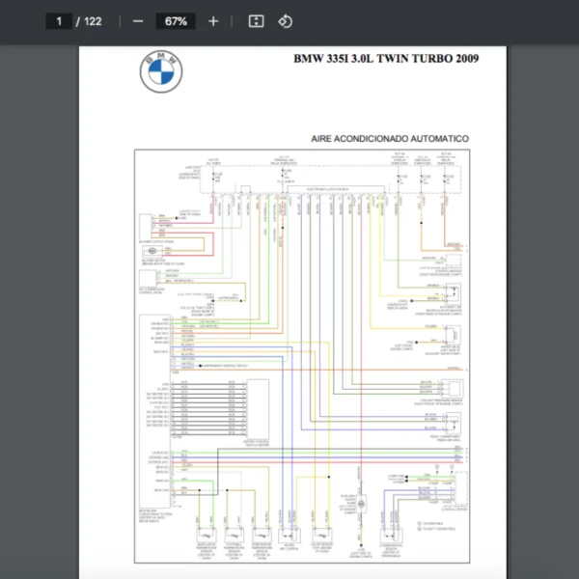
Task: Click the total page count 122
Action: [93, 21]
